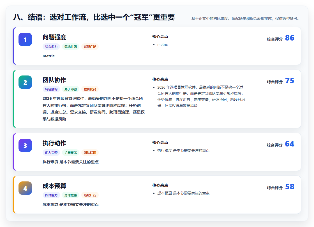Click 核心亮点 heading in 团队协作 card

[160, 79]
